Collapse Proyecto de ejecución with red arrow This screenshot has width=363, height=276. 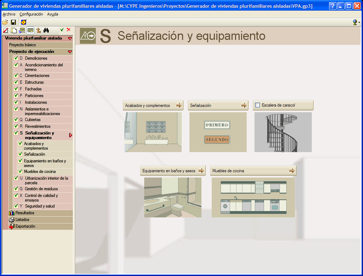coord(70,52)
